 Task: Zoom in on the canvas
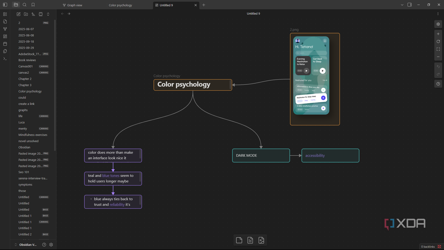coord(438,34)
